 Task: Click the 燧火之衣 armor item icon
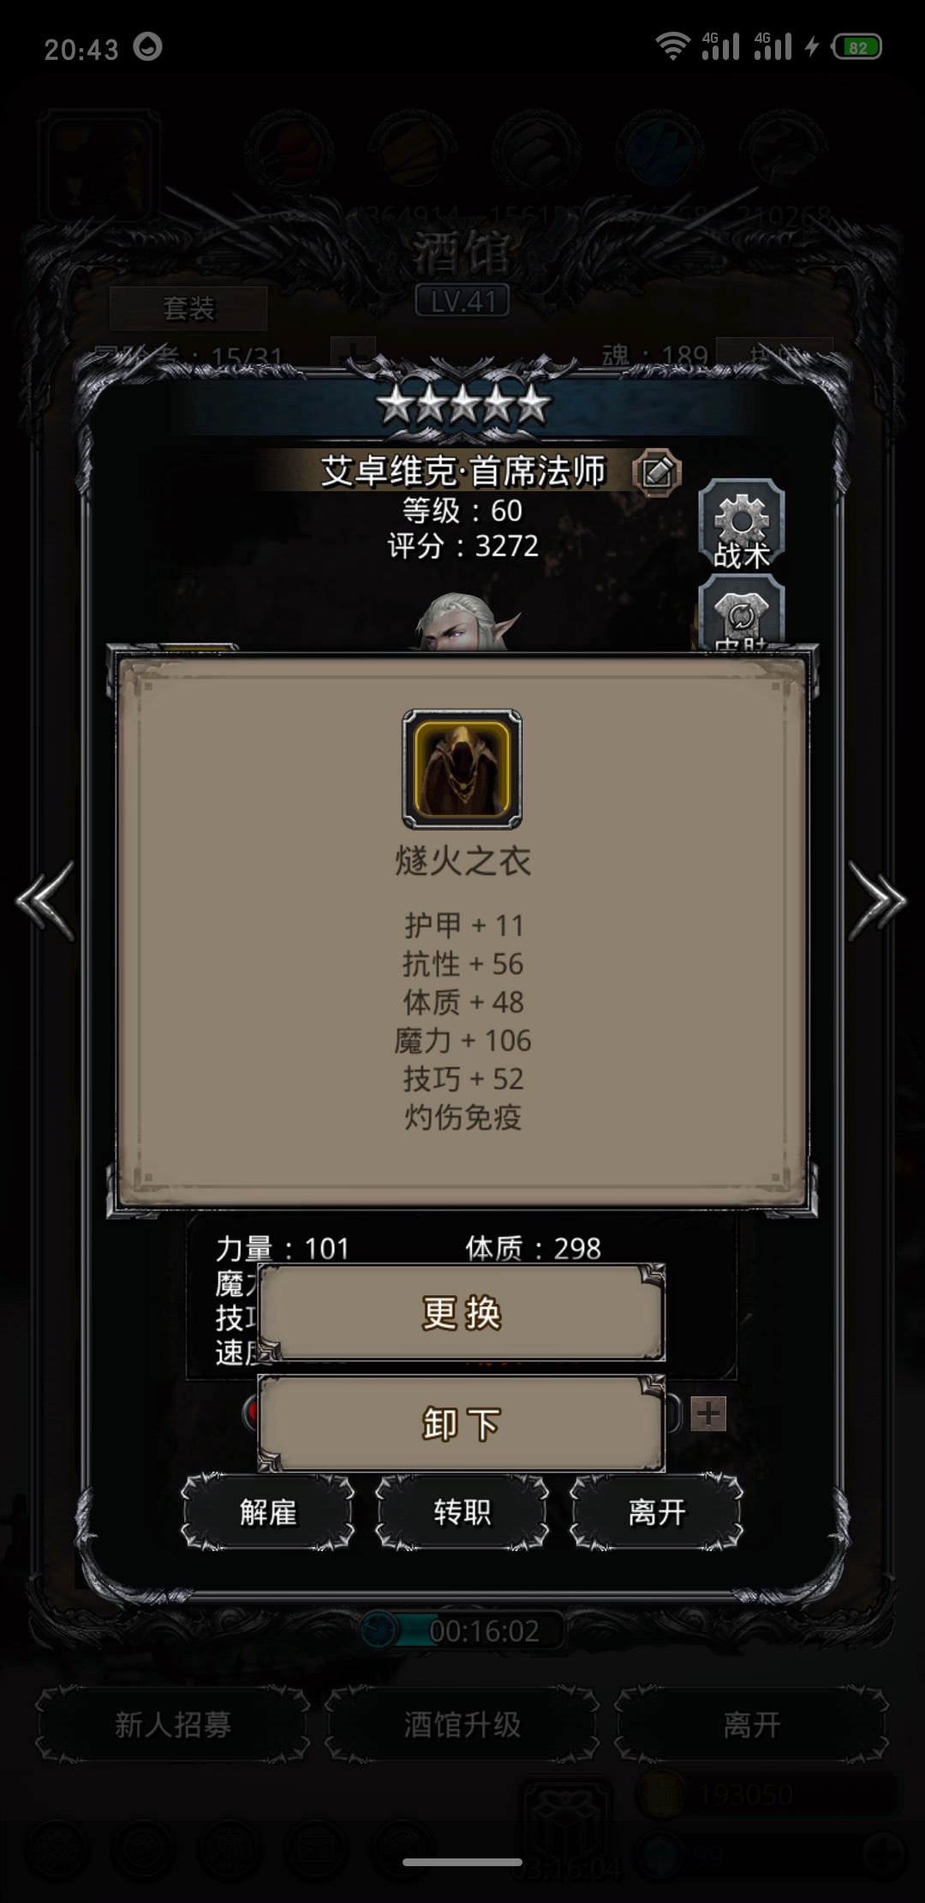[462, 769]
